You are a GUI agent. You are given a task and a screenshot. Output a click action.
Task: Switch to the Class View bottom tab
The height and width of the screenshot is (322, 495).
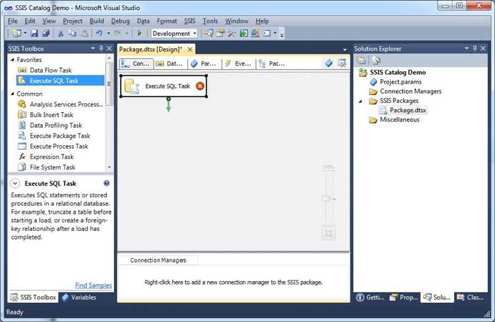471,298
